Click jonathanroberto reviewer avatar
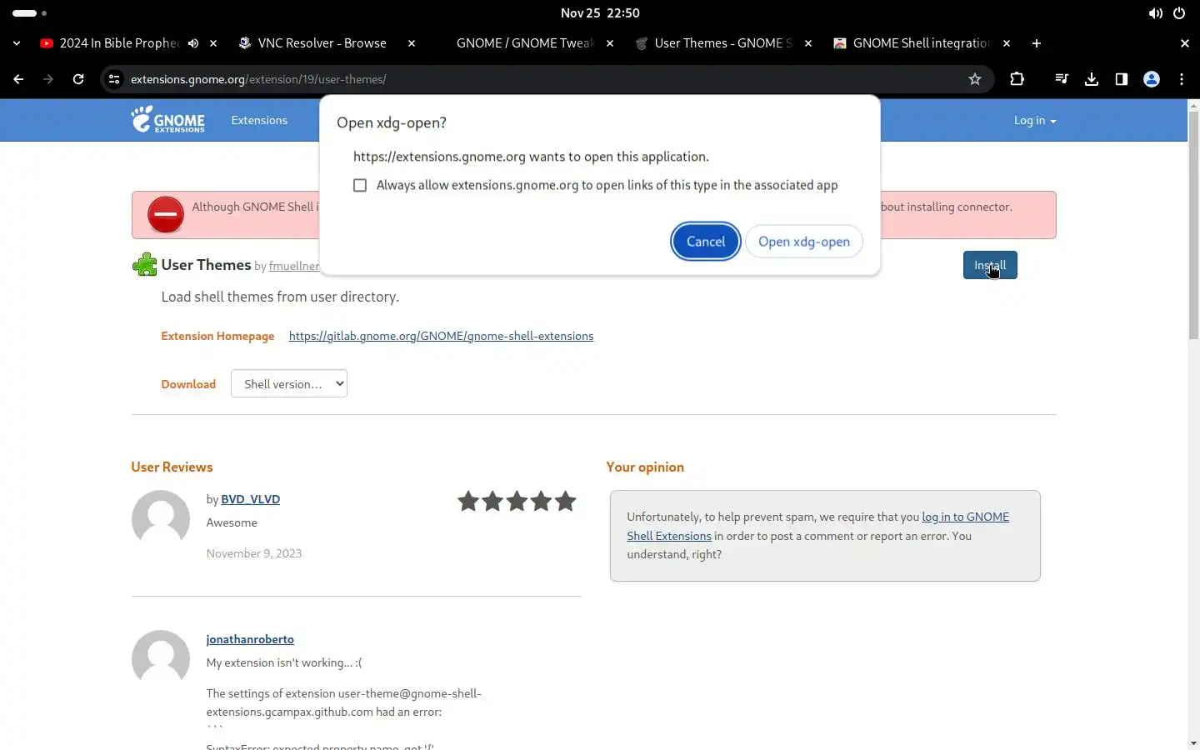This screenshot has width=1200, height=750. 161,659
